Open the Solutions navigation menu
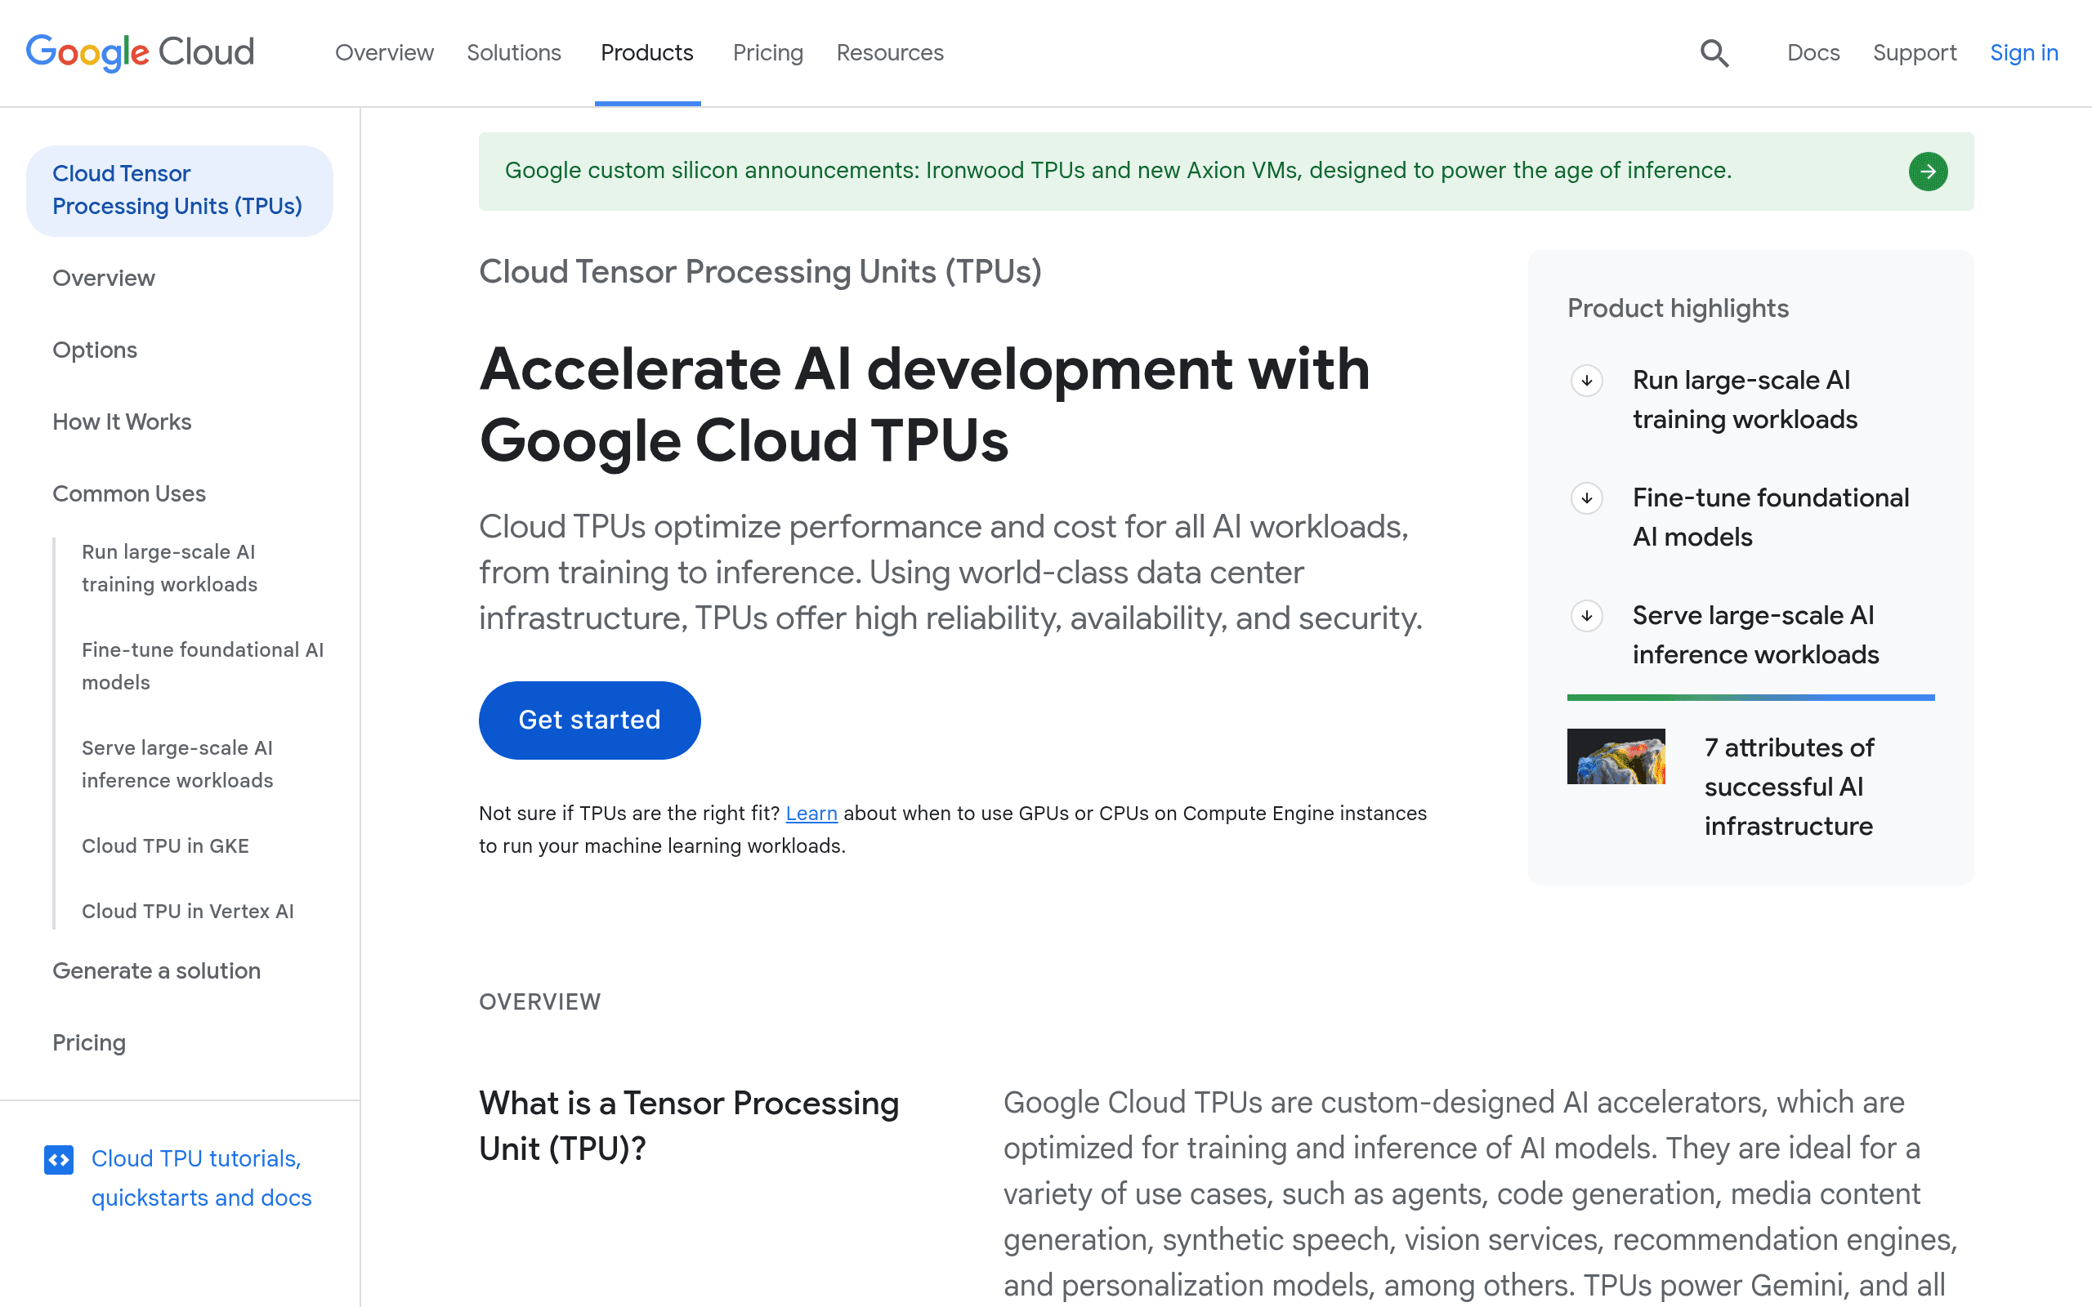Screen dimensions: 2092x1307 click(514, 53)
